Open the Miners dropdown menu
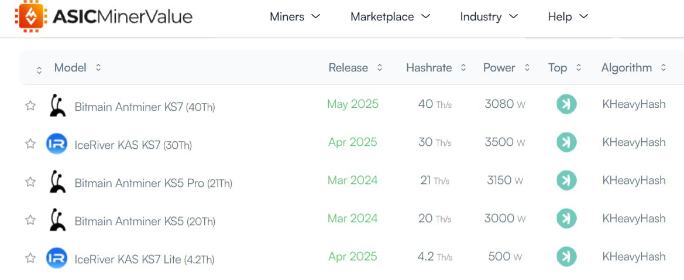This screenshot has width=684, height=280. pos(295,16)
